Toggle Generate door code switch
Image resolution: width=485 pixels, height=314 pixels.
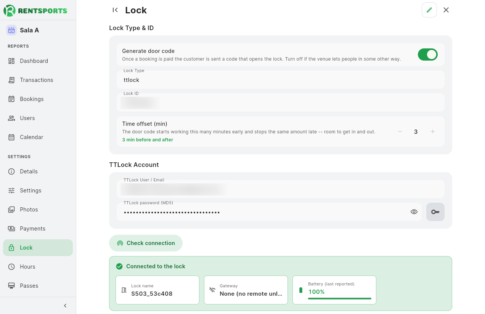[x=428, y=54]
